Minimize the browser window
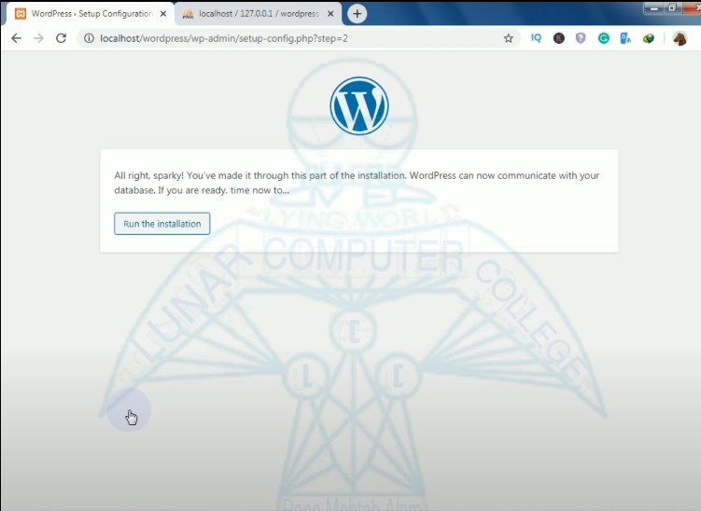The image size is (701, 511). [653, 7]
